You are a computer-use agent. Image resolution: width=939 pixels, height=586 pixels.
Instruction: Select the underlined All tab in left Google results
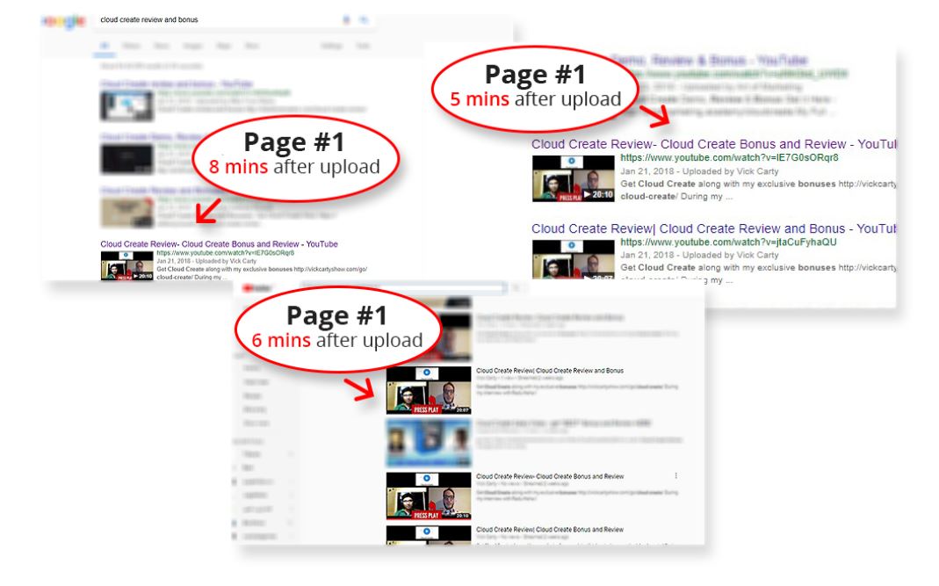(x=105, y=47)
